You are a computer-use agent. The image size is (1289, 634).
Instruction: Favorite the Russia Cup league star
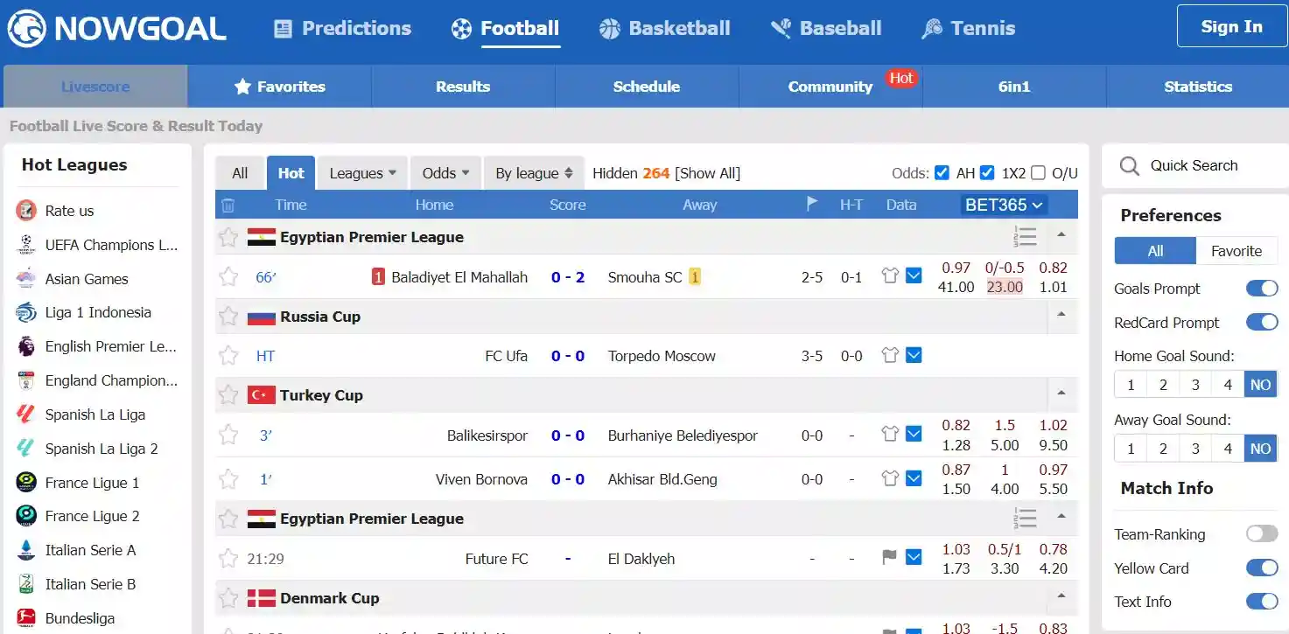(228, 317)
